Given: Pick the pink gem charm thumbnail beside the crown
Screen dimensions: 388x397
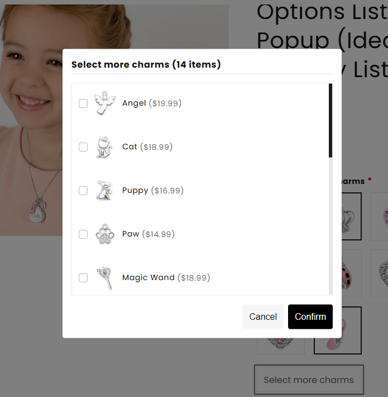Looking at the screenshot, I should pyautogui.click(x=380, y=216).
